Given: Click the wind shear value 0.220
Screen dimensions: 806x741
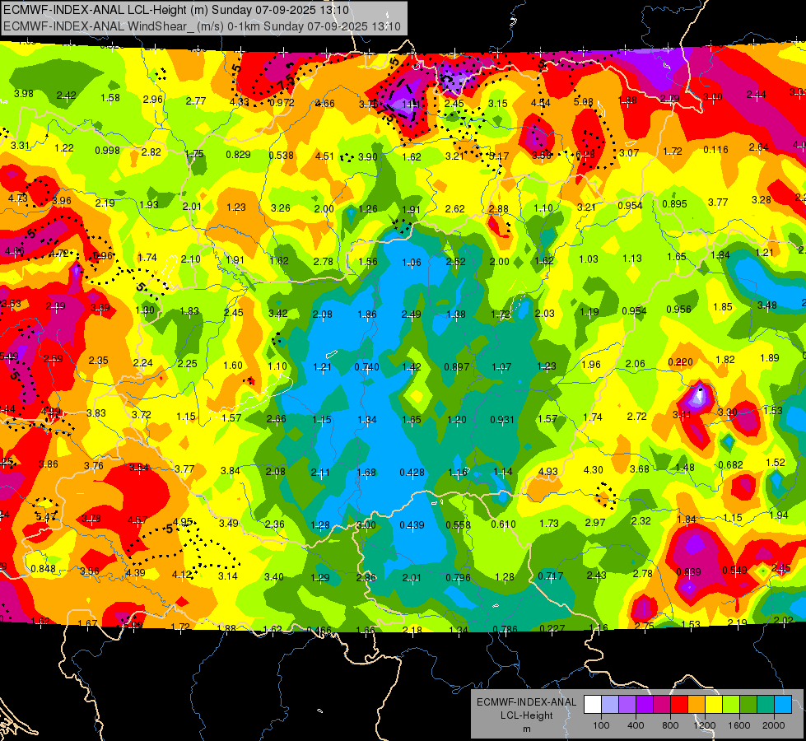Looking at the screenshot, I should coord(681,362).
